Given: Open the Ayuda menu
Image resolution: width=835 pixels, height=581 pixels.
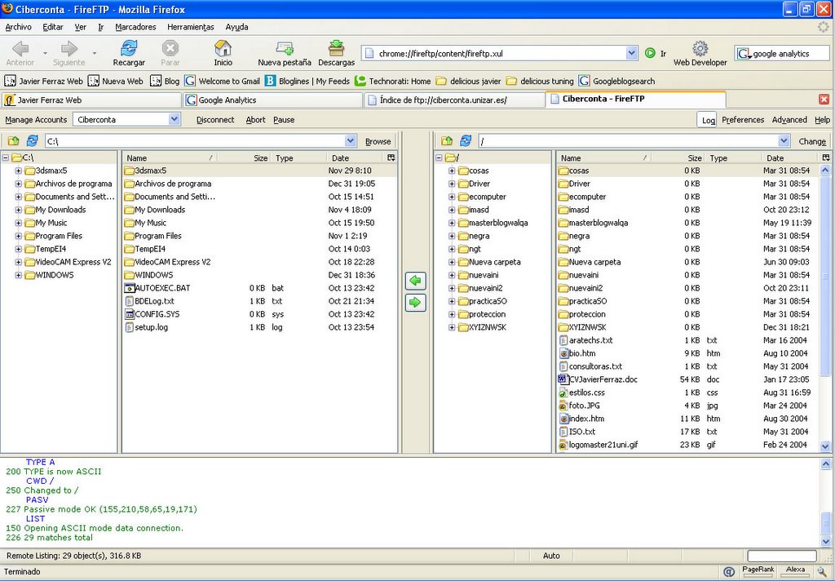Looking at the screenshot, I should [x=236, y=27].
